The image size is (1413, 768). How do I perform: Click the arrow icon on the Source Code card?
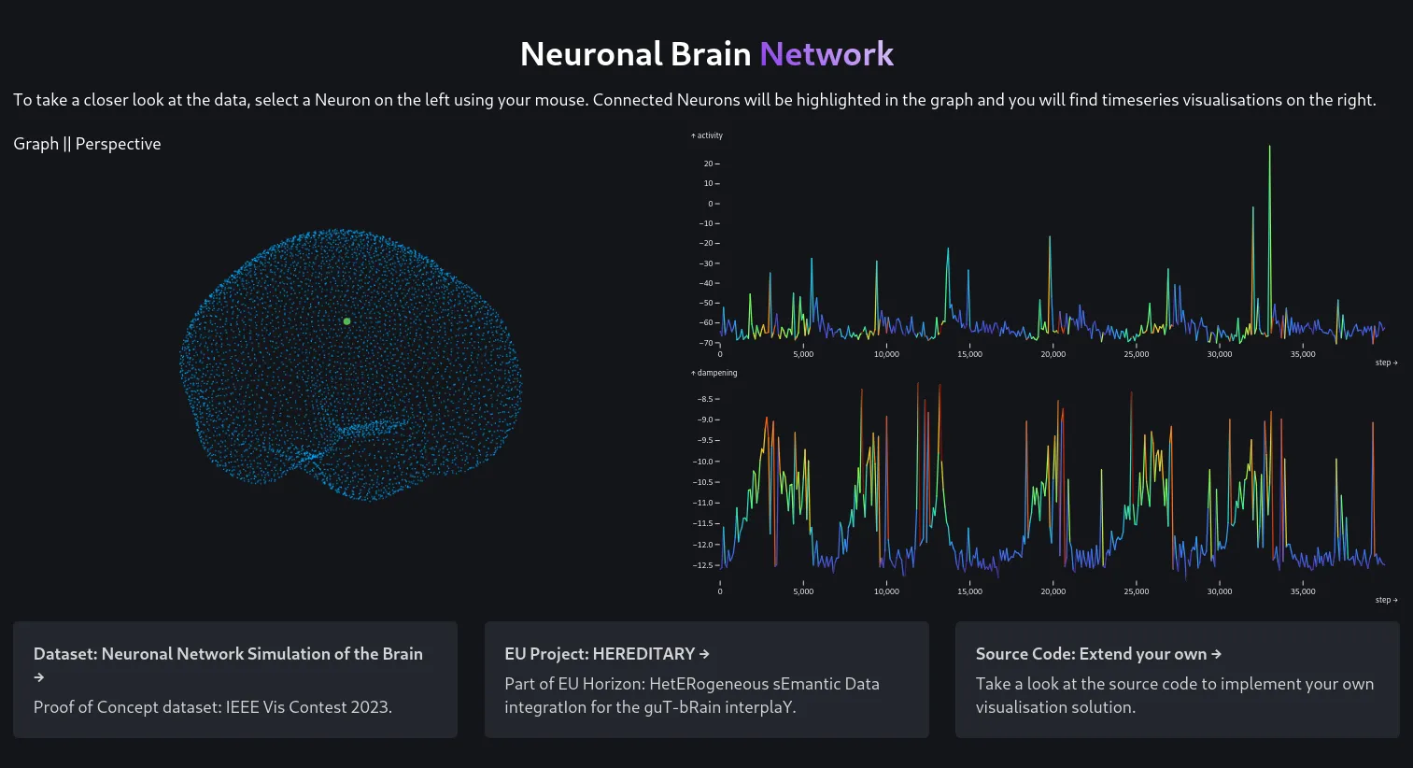click(x=1218, y=653)
